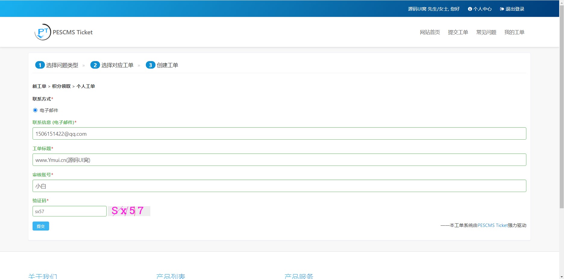Screen dimensions: 564x279
Task: Follow the PESCMS Ticket footer link
Action: click(492, 225)
